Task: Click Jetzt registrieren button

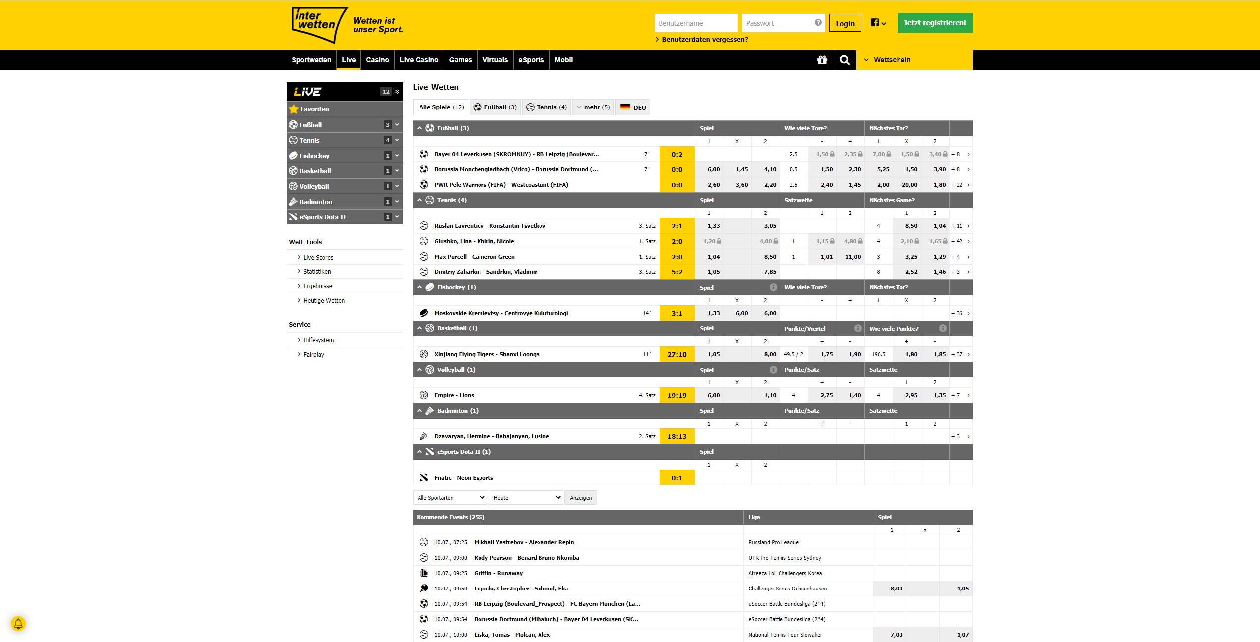Action: 935,23
